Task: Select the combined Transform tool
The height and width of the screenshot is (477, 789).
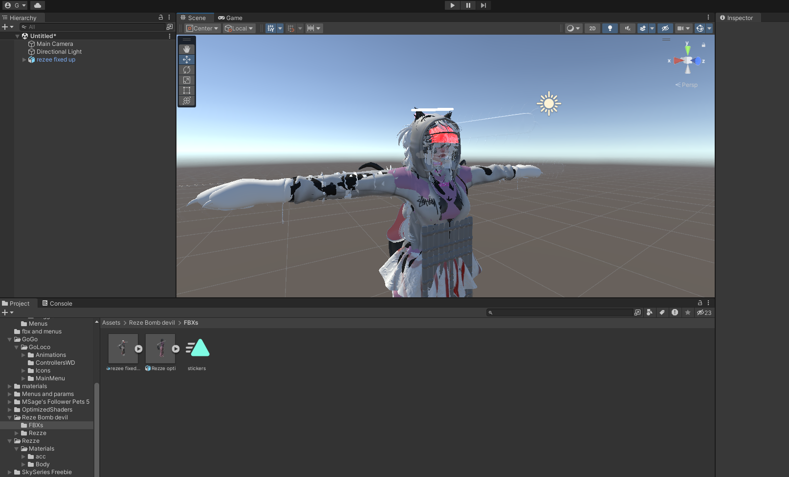Action: coord(187,101)
